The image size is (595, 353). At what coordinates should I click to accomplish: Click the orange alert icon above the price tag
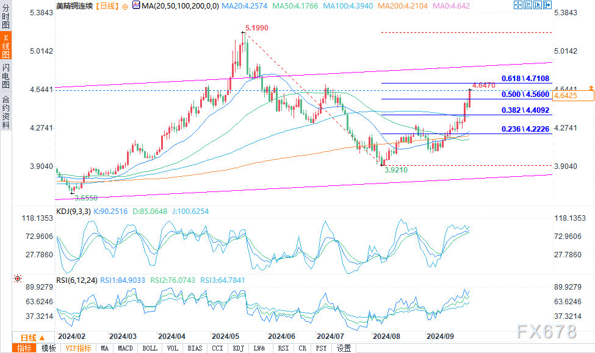click(x=590, y=88)
